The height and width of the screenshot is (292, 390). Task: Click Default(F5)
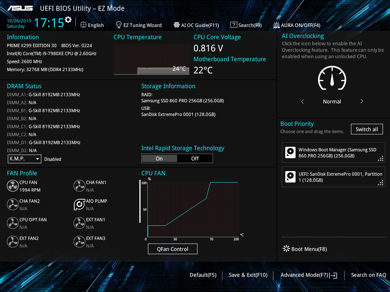pos(203,275)
